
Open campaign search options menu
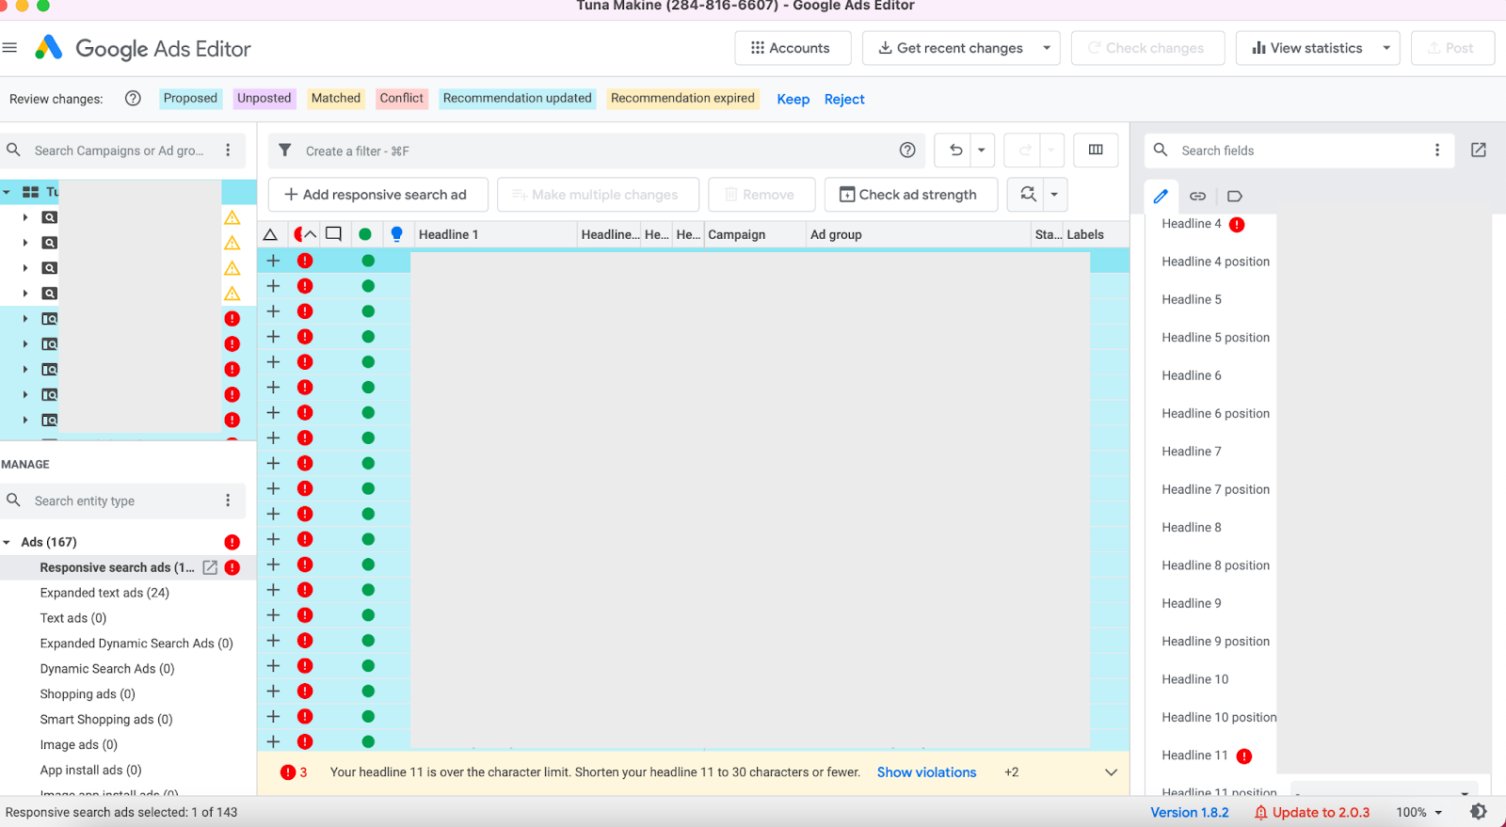click(228, 151)
